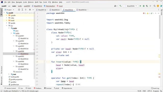This screenshot has height=92, width=163.
Task: Open the TODO tool window
Action: [28, 88]
